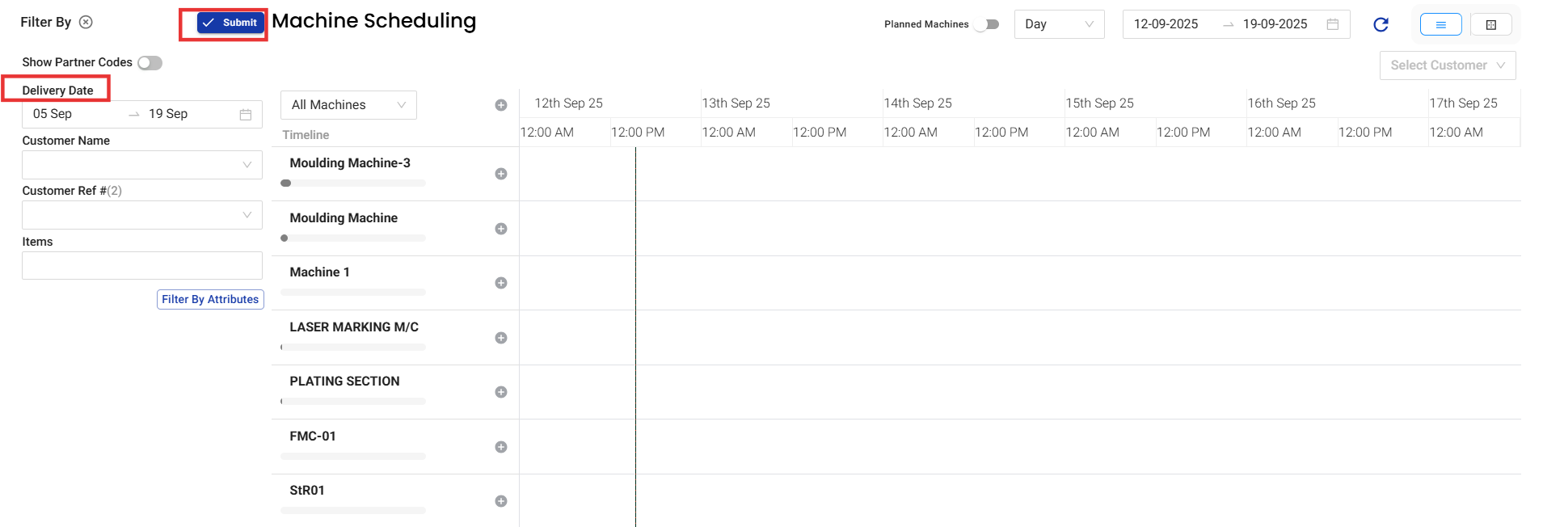Click Filter By Attributes button
1543x527 pixels.
click(210, 299)
